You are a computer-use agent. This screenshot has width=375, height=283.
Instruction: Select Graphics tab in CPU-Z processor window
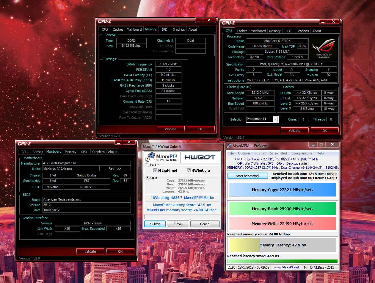click(x=303, y=31)
